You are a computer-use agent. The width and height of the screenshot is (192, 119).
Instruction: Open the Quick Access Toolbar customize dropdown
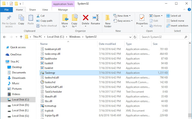[x=20, y=4]
